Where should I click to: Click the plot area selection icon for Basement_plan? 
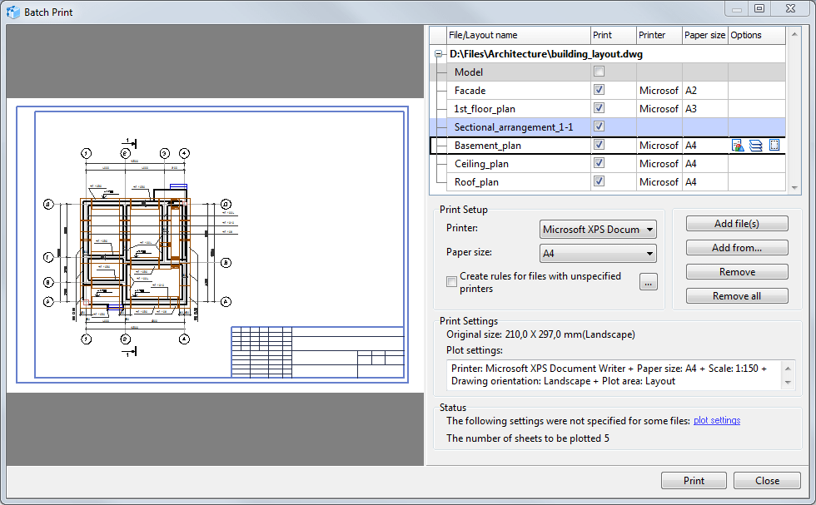tap(774, 146)
